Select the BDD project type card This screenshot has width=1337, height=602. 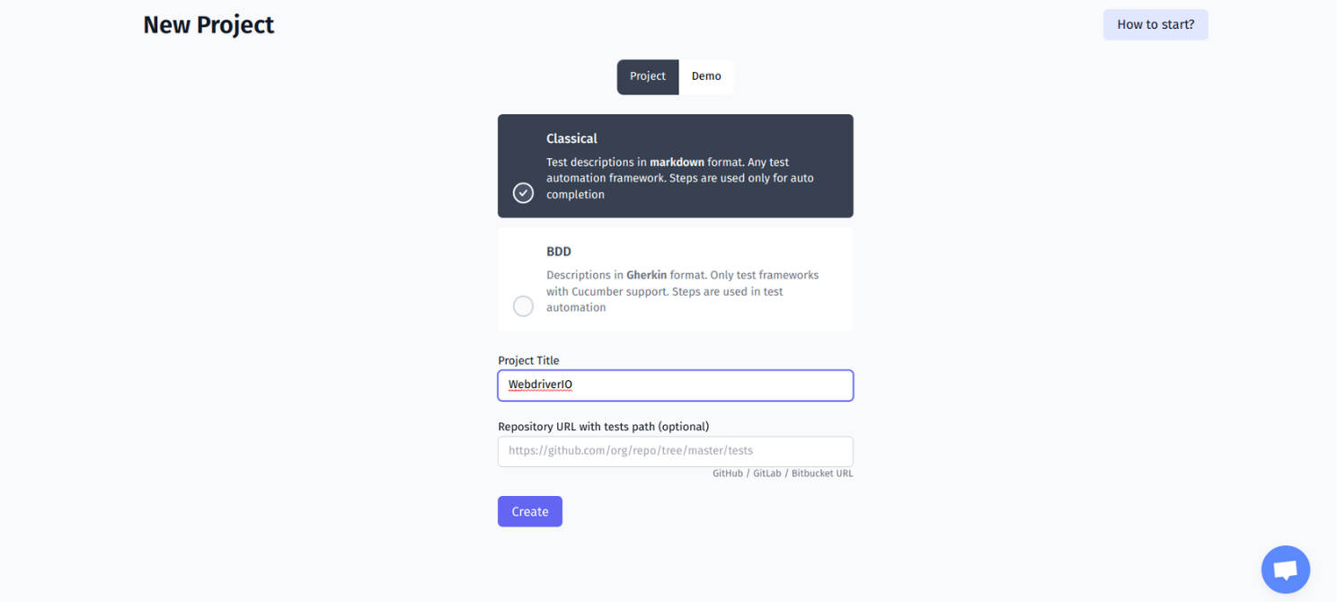[x=675, y=279]
